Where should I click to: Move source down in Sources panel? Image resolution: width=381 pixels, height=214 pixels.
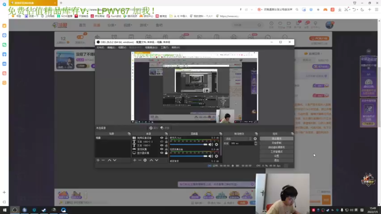[157, 160]
